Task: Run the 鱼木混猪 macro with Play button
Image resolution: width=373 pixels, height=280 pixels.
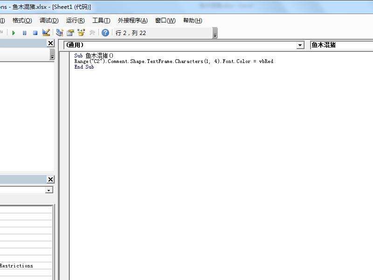Action: (14, 32)
